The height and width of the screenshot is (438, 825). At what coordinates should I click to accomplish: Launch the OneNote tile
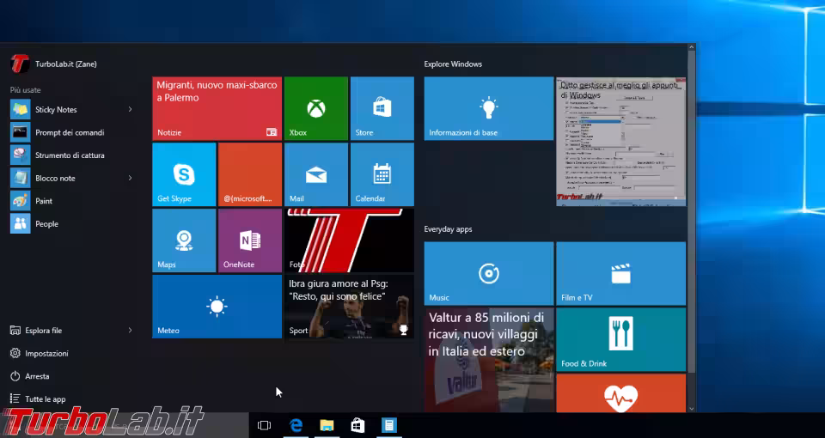(x=250, y=240)
